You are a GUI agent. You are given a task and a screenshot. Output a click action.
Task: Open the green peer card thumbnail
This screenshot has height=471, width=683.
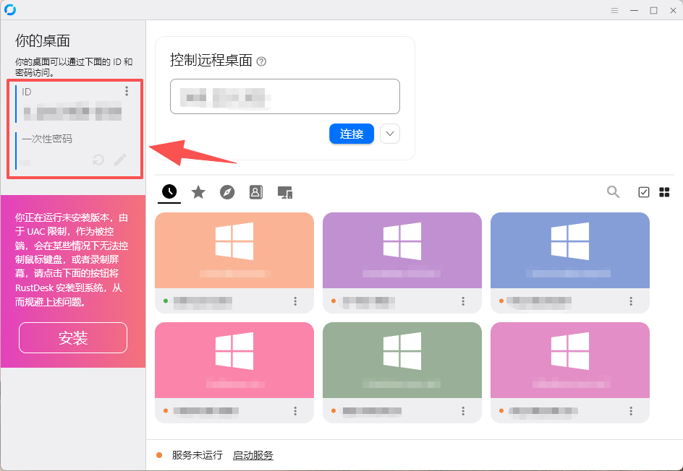coord(402,360)
